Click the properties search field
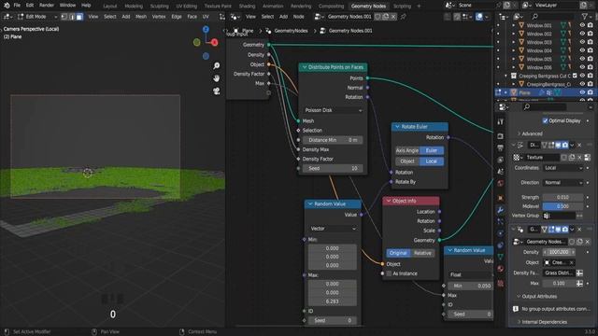Image resolution: width=598 pixels, height=336 pixels. 545,107
